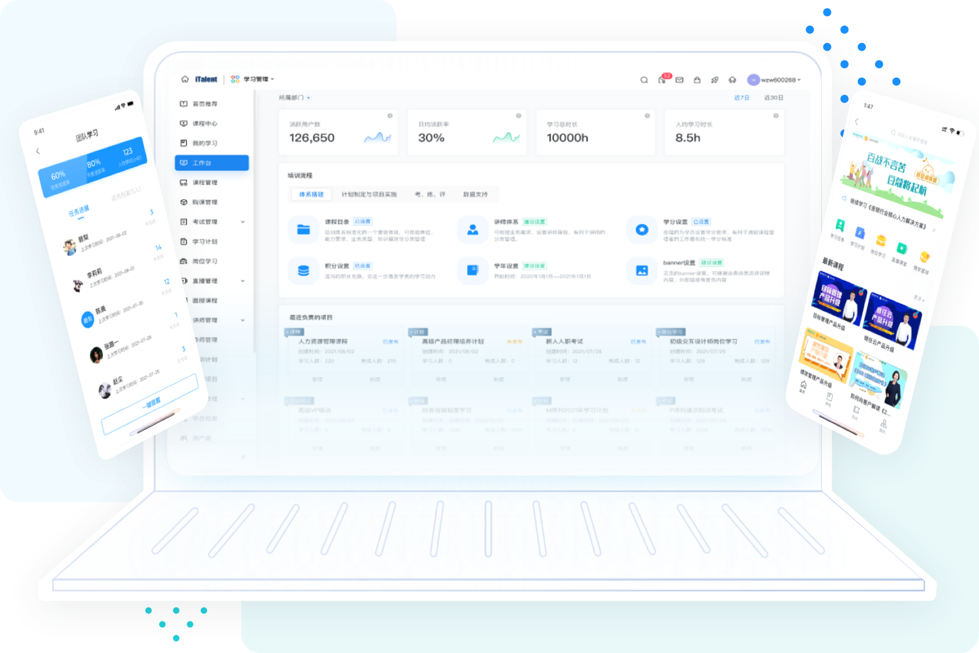The width and height of the screenshot is (979, 653).
Task: Open search via the magnifier icon
Action: click(644, 80)
